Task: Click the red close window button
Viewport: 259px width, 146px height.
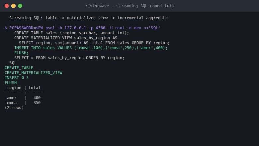Action: pos(7,6)
